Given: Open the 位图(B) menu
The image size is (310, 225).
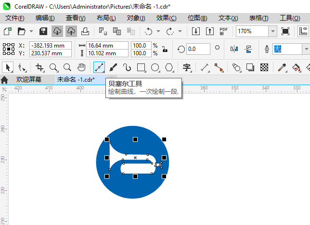Looking at the screenshot, I should (x=197, y=18).
